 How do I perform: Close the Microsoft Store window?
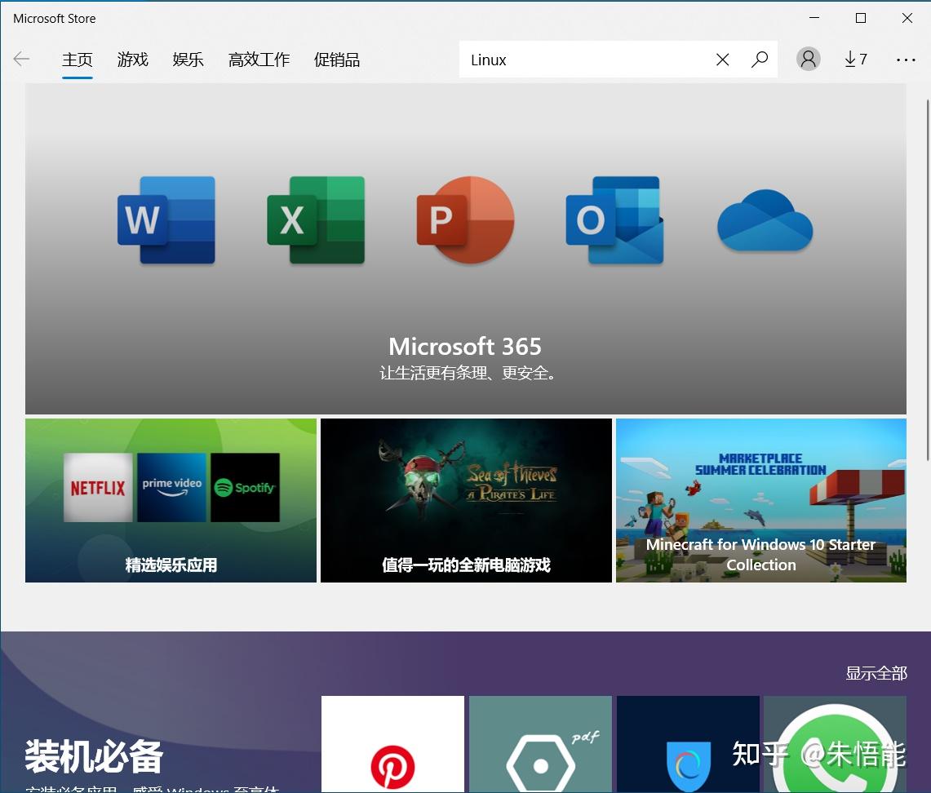pos(907,18)
